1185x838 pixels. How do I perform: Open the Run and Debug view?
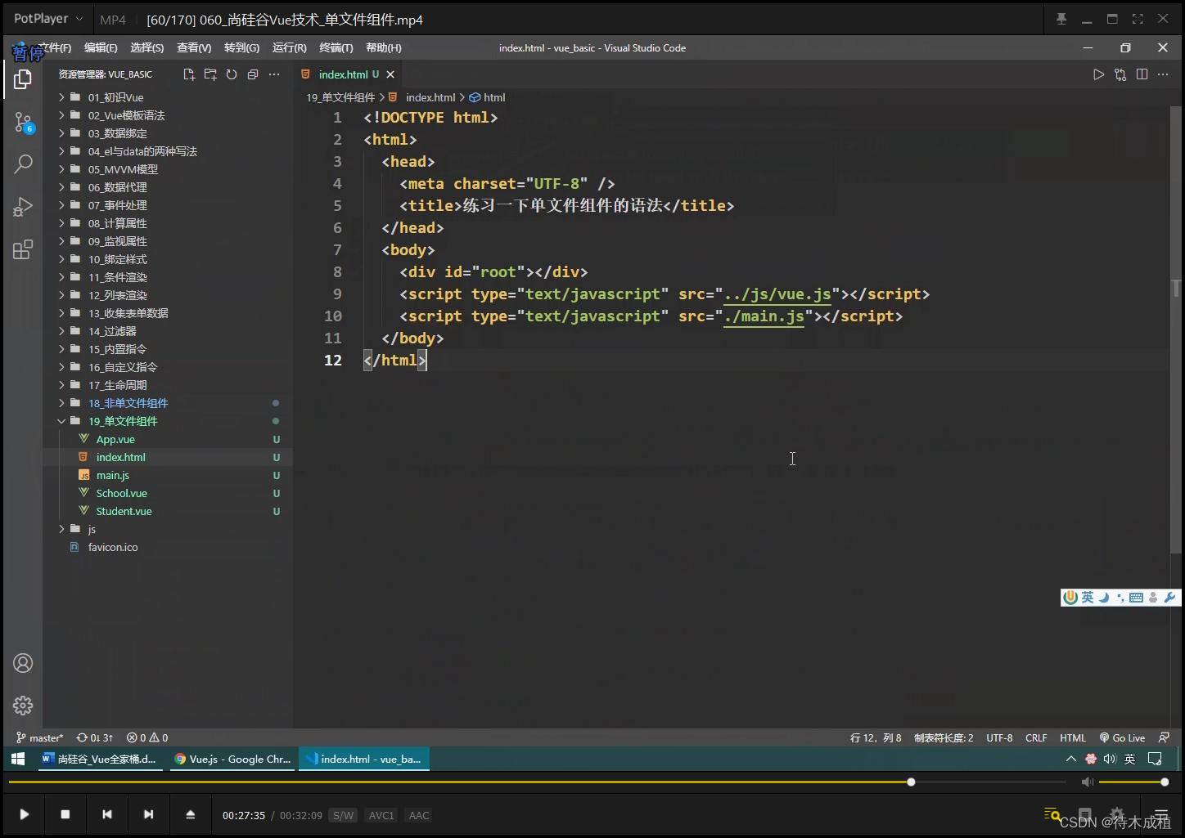pos(23,207)
